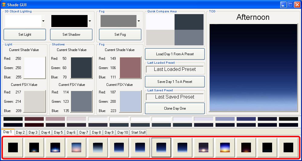
Task: Click the medium gray-blue Quick Compare quadrant
Action: coord(189,38)
